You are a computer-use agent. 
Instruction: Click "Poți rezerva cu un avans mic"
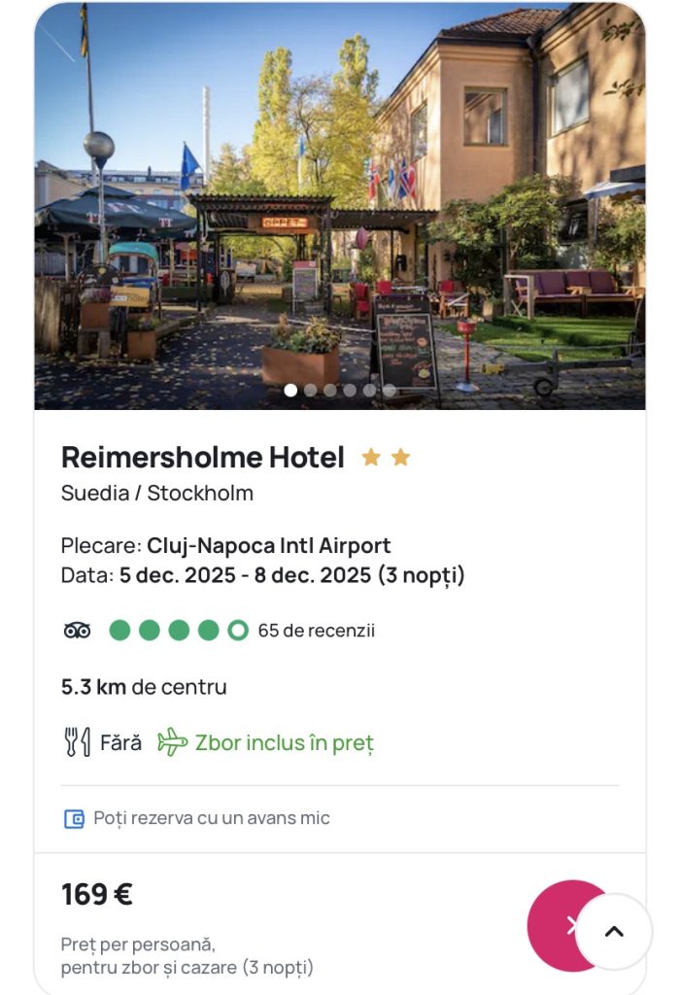pos(212,818)
